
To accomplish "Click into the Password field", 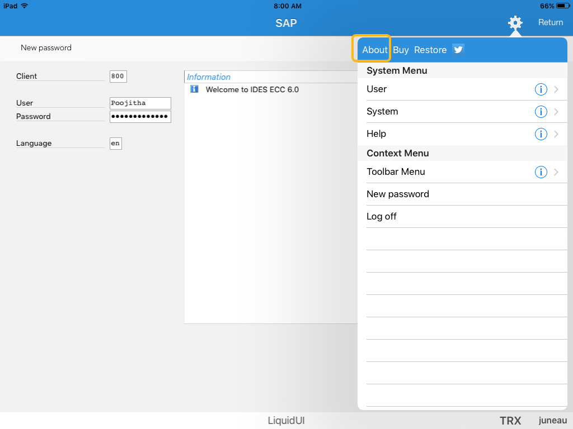I will (x=140, y=117).
